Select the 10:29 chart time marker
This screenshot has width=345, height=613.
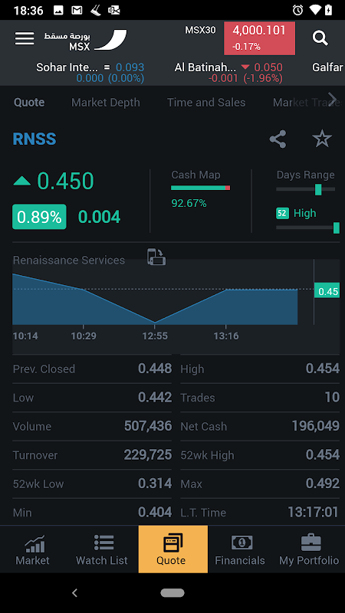pos(84,336)
